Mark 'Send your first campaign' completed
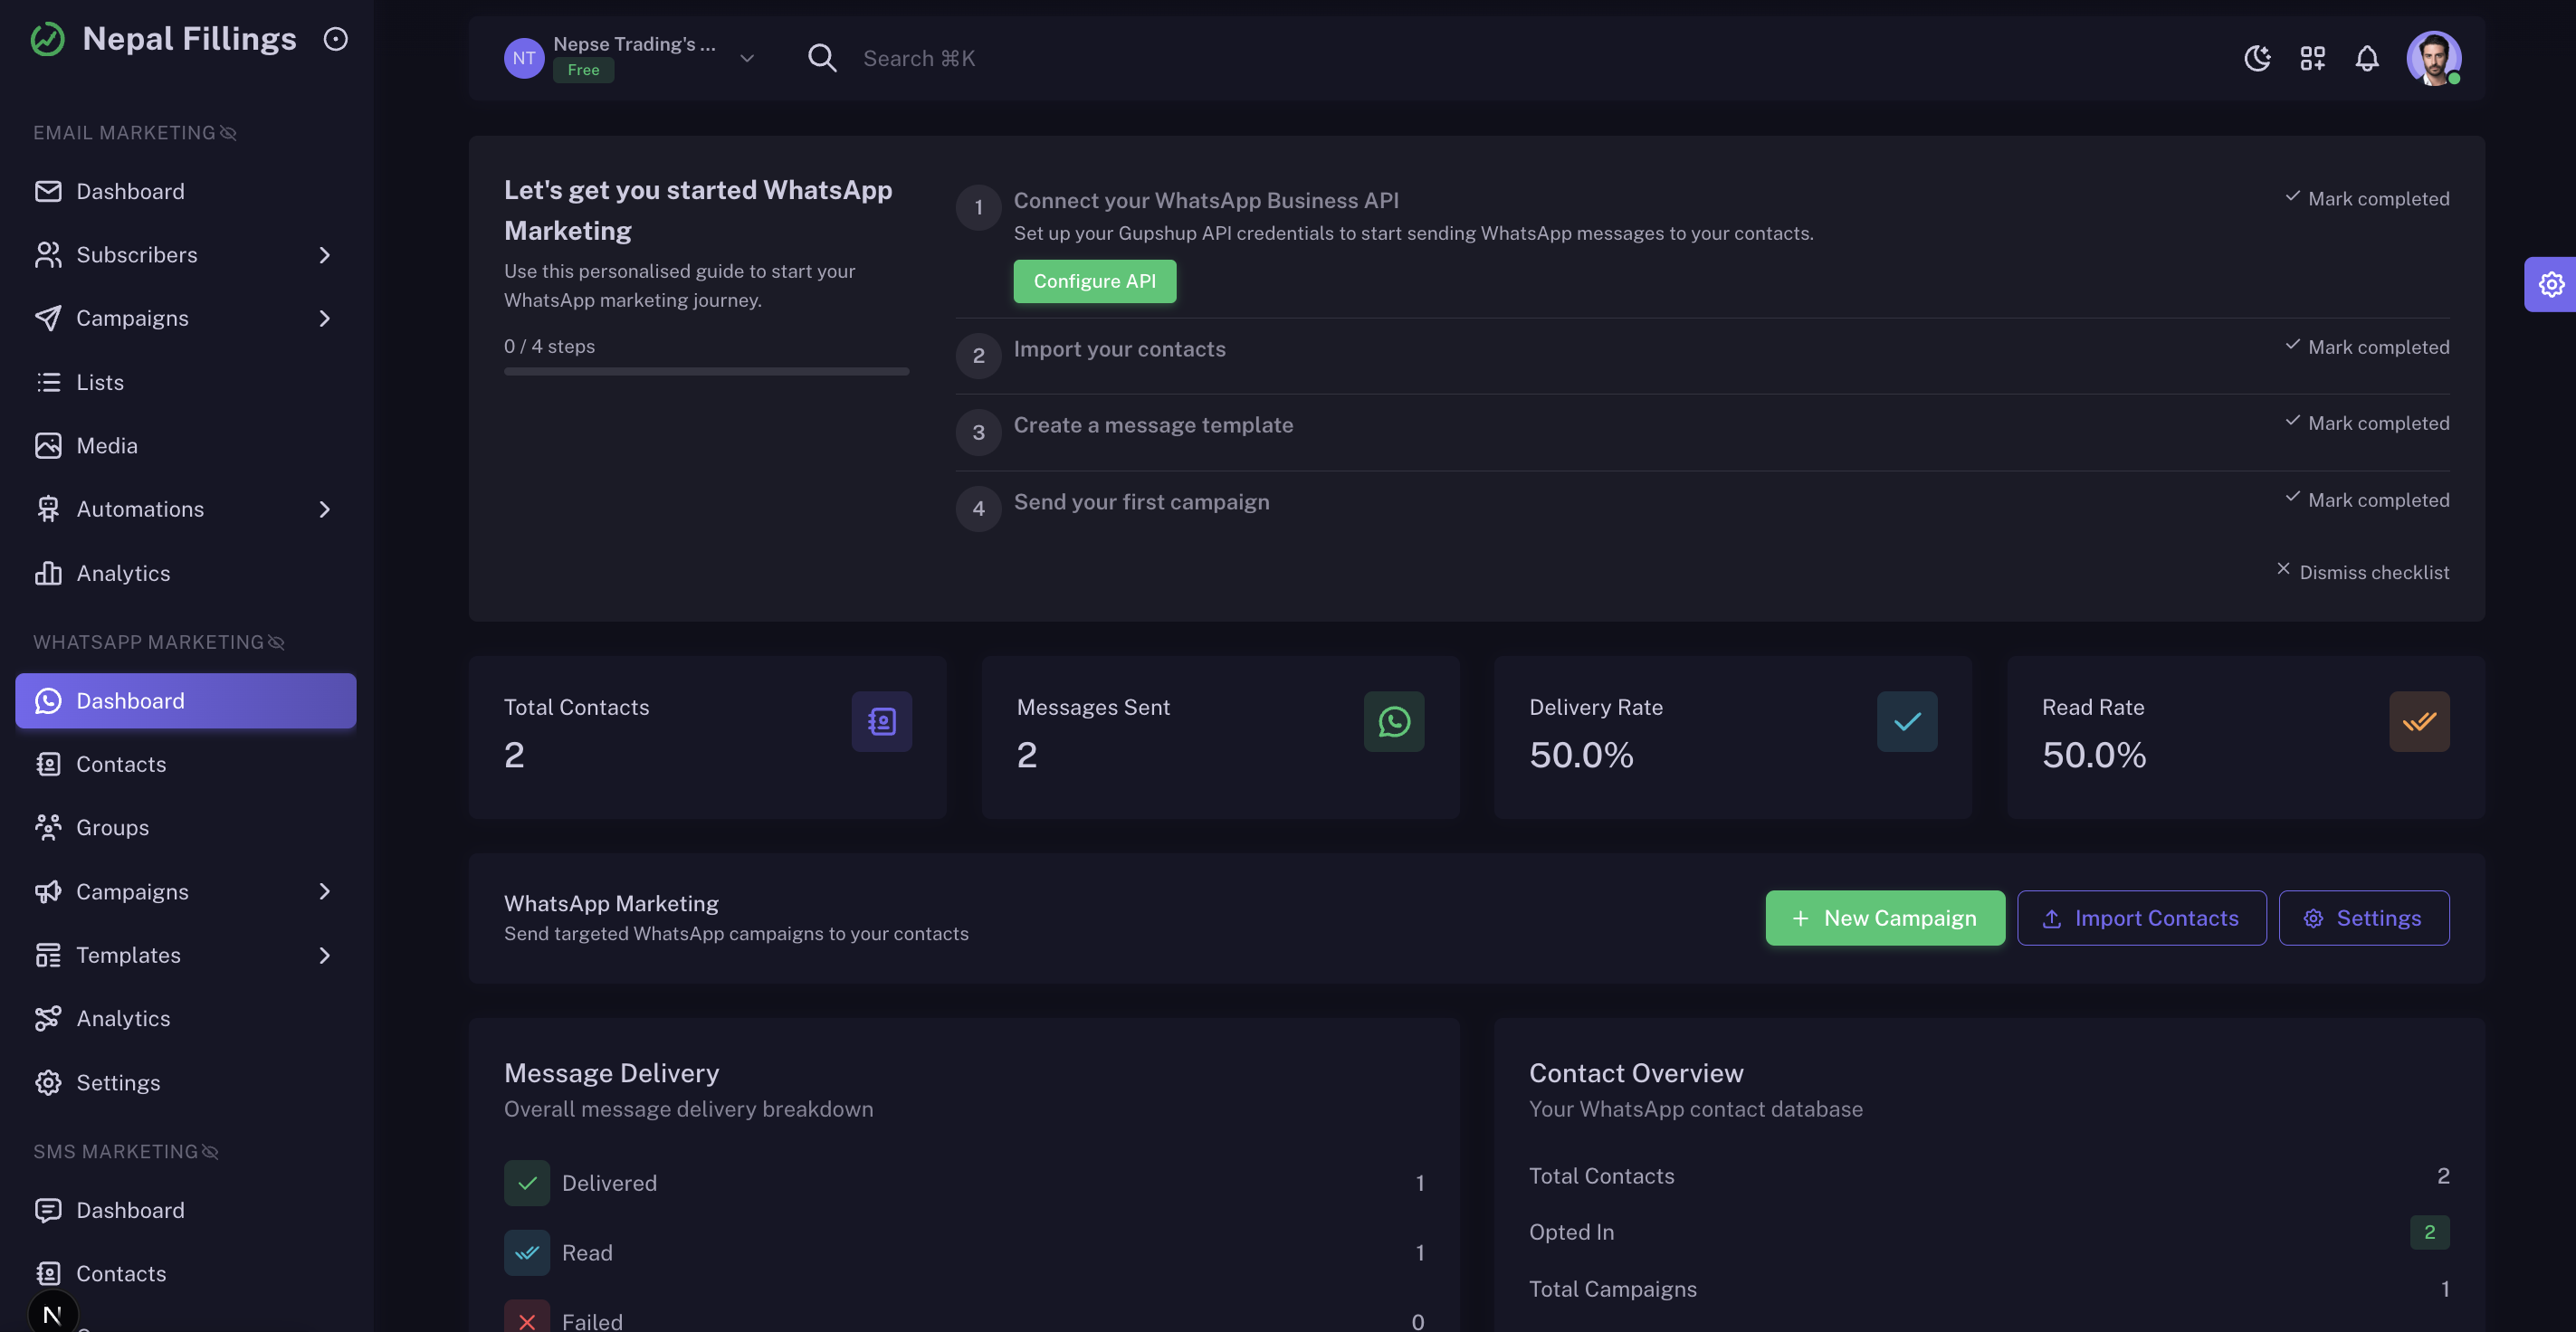 [x=2365, y=499]
